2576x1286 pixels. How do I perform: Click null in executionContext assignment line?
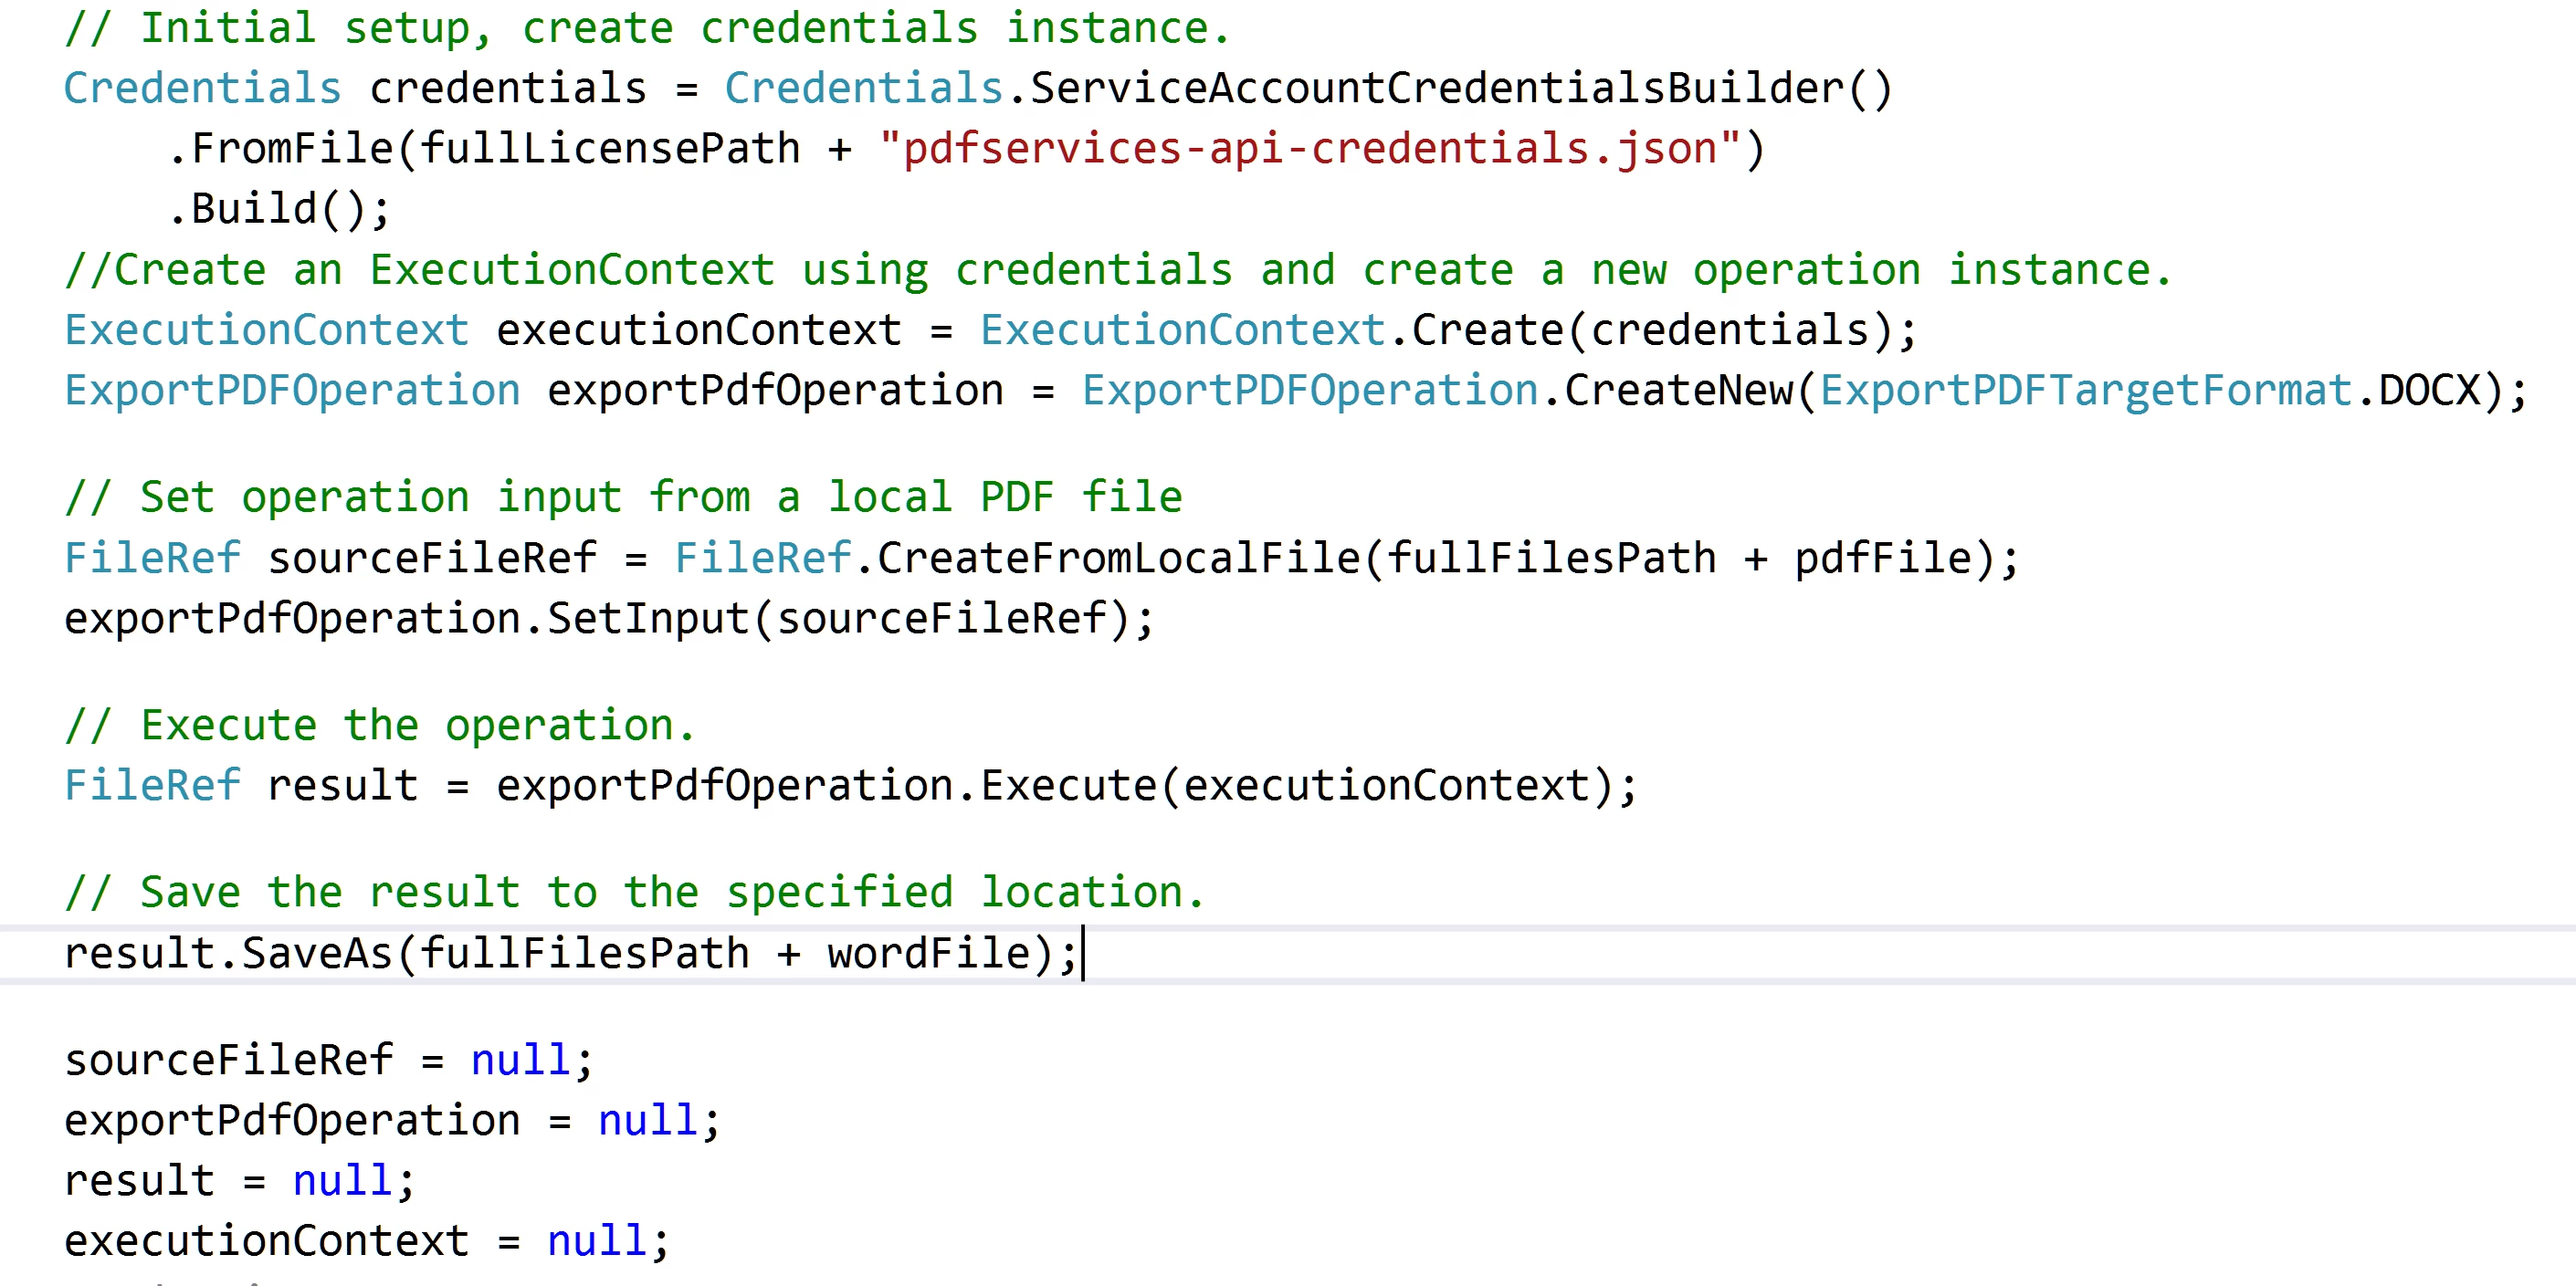coord(596,1241)
